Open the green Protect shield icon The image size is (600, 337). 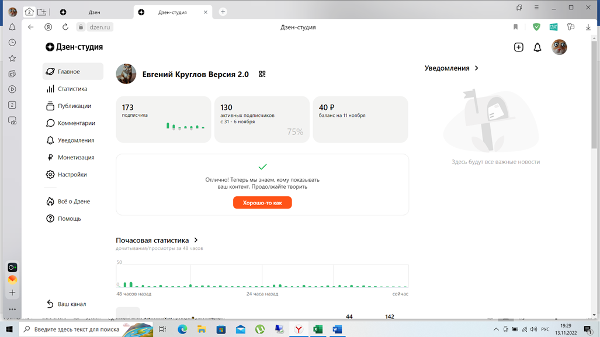(x=536, y=27)
